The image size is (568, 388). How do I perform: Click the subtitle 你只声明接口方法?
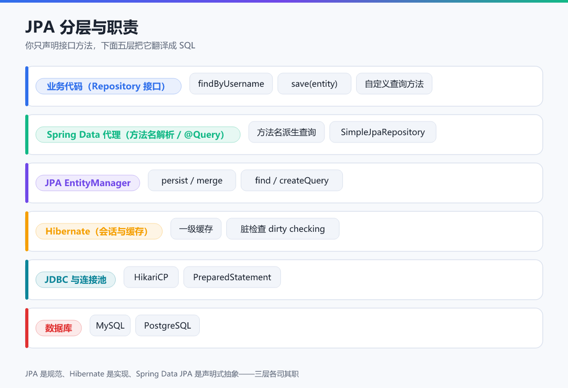[110, 45]
